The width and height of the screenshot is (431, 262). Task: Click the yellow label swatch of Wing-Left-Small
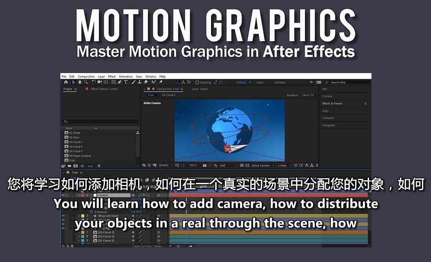(x=83, y=216)
